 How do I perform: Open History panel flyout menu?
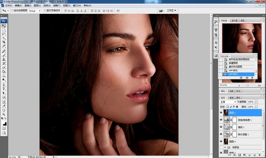[255, 57]
